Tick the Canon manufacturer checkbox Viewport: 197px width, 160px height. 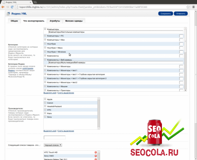pos(45,102)
